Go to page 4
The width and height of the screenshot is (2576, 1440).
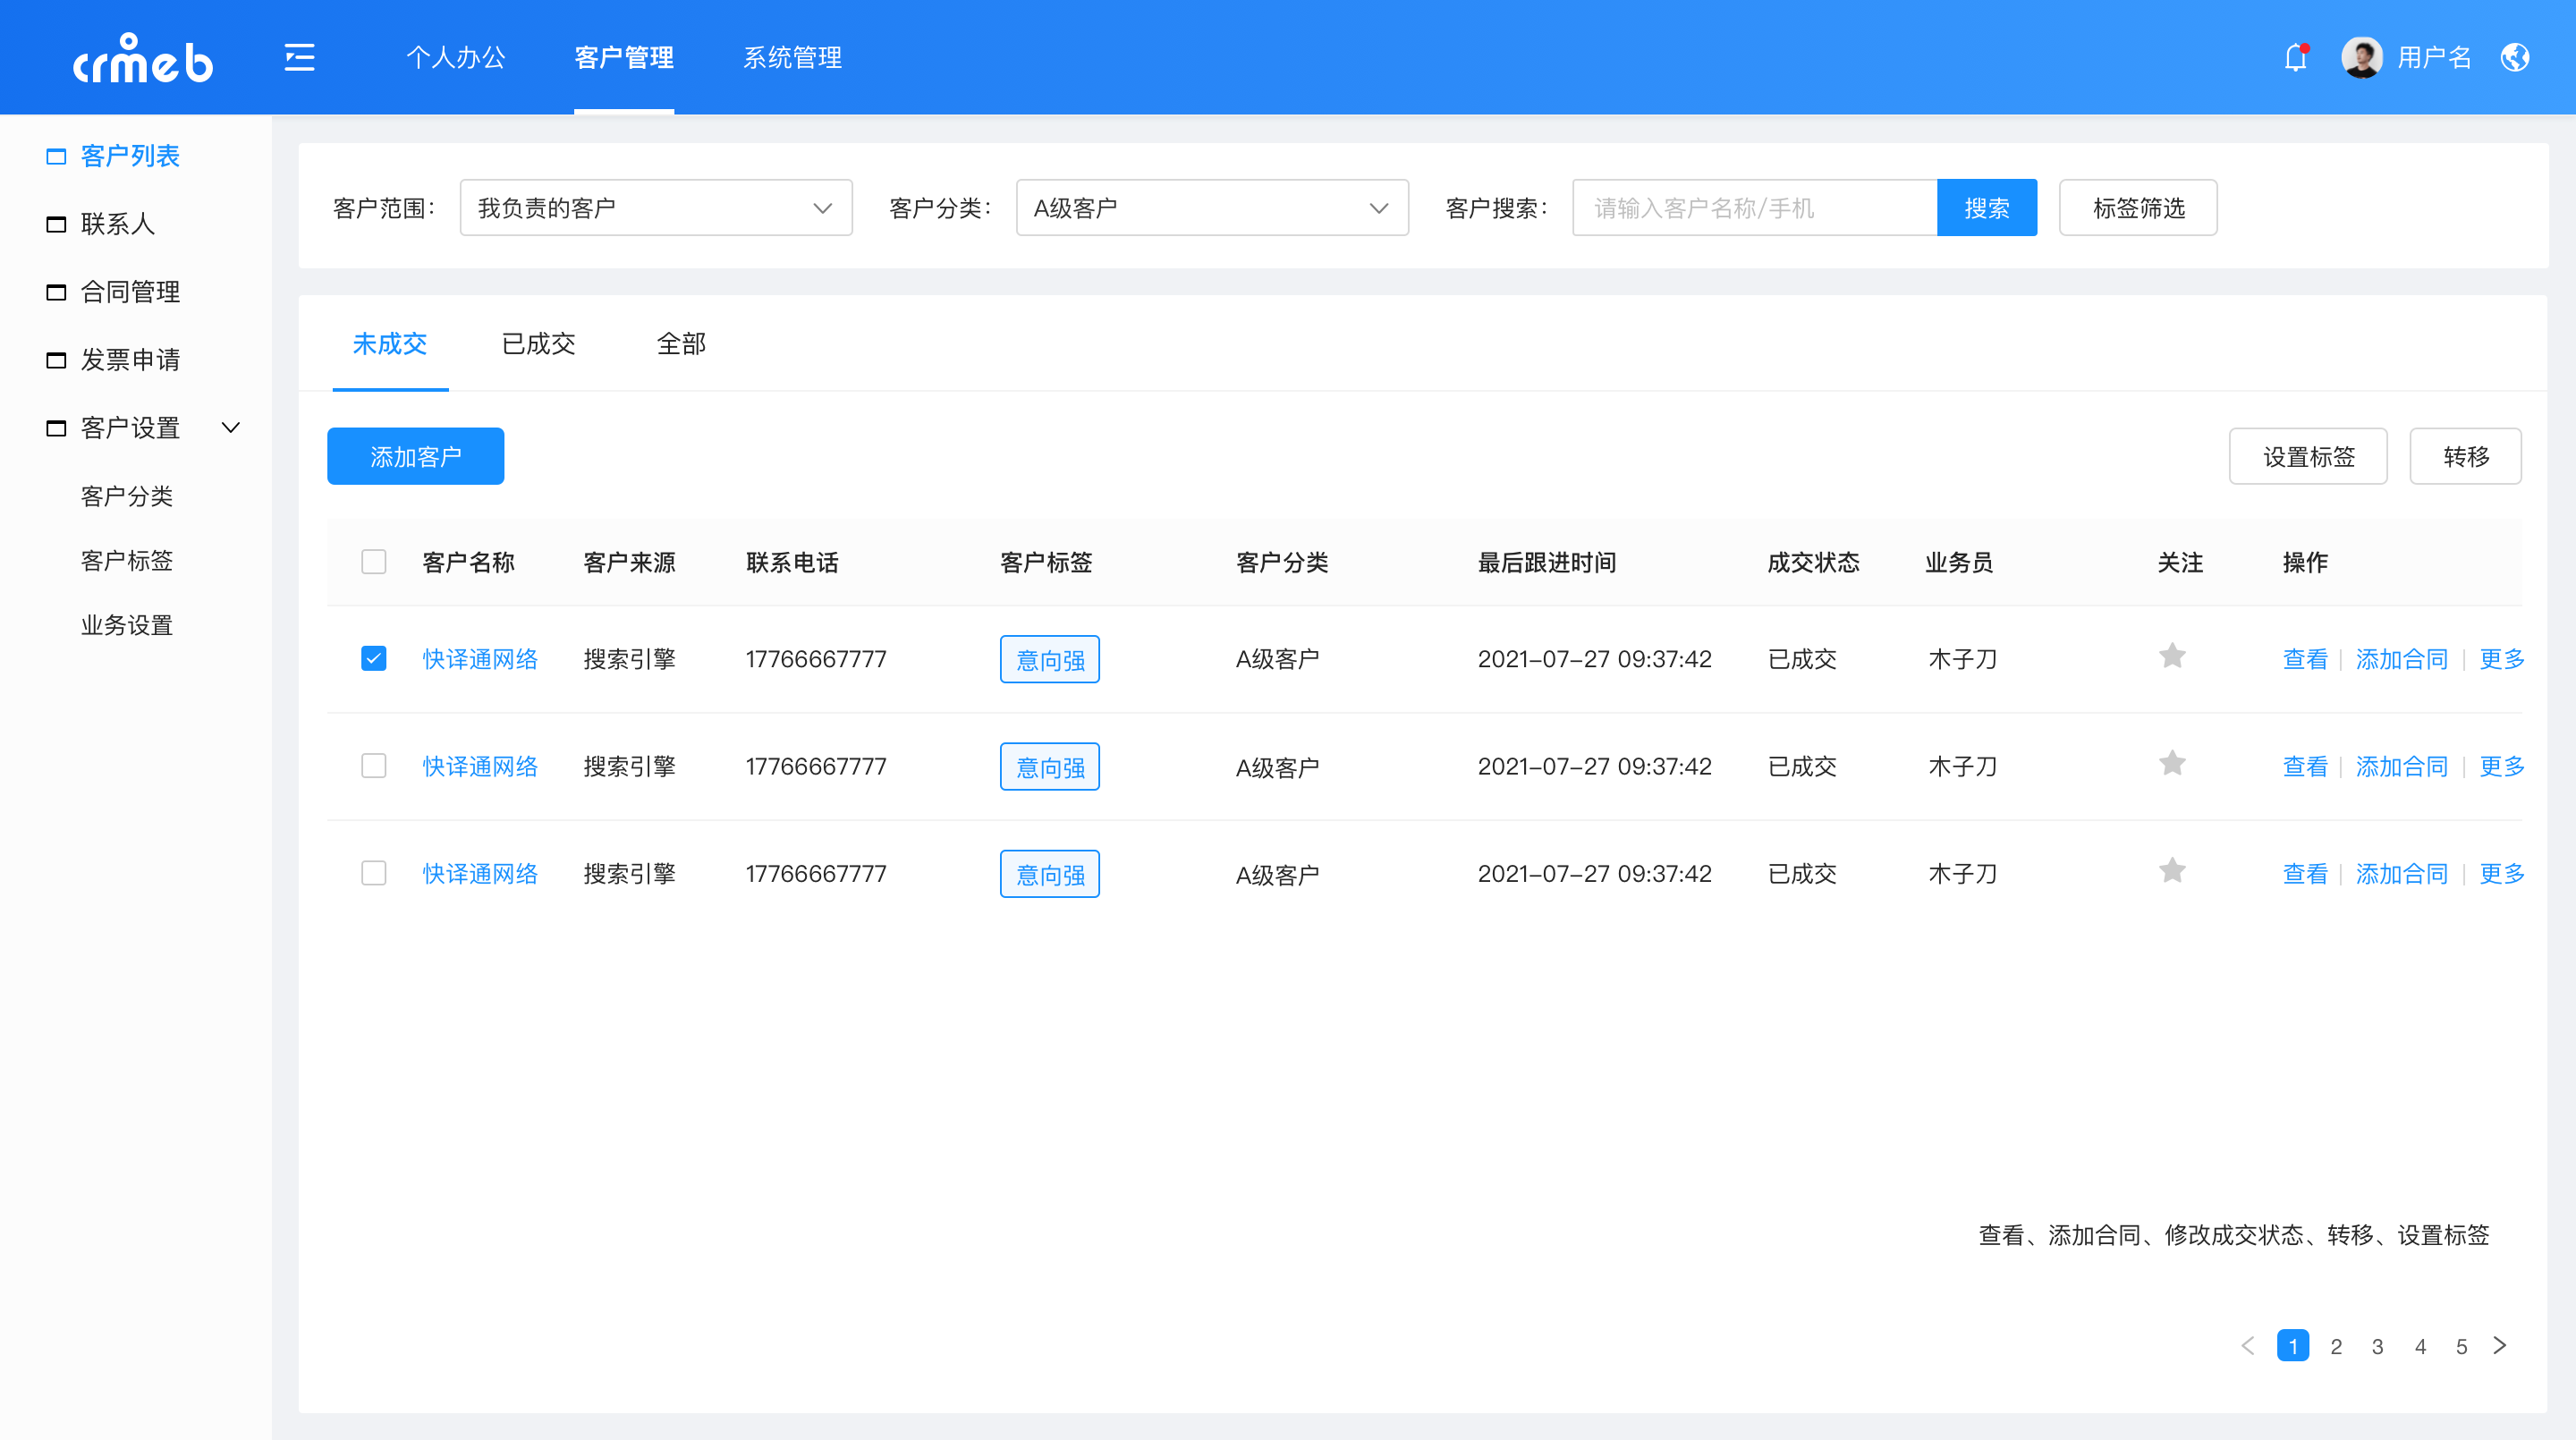click(2420, 1346)
